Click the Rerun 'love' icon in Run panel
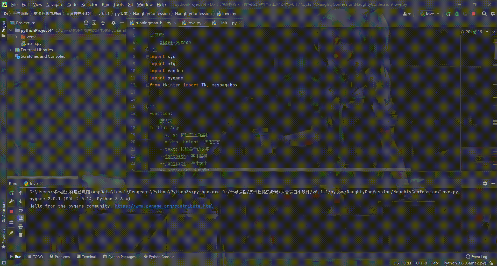This screenshot has height=266, width=497. click(x=11, y=193)
